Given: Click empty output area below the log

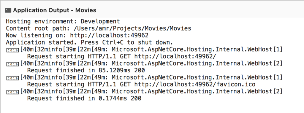Looking at the screenshot, I should 152,108.
